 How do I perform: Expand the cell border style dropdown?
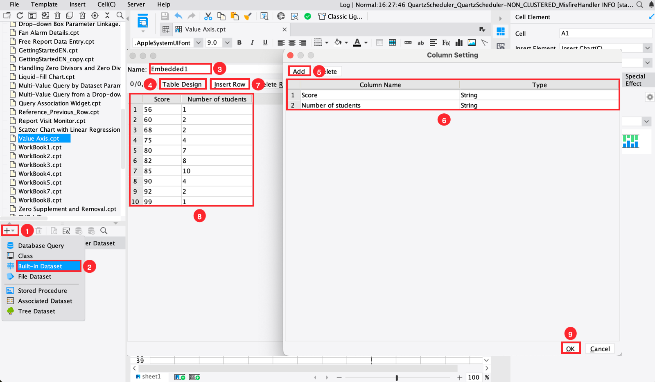pos(327,43)
